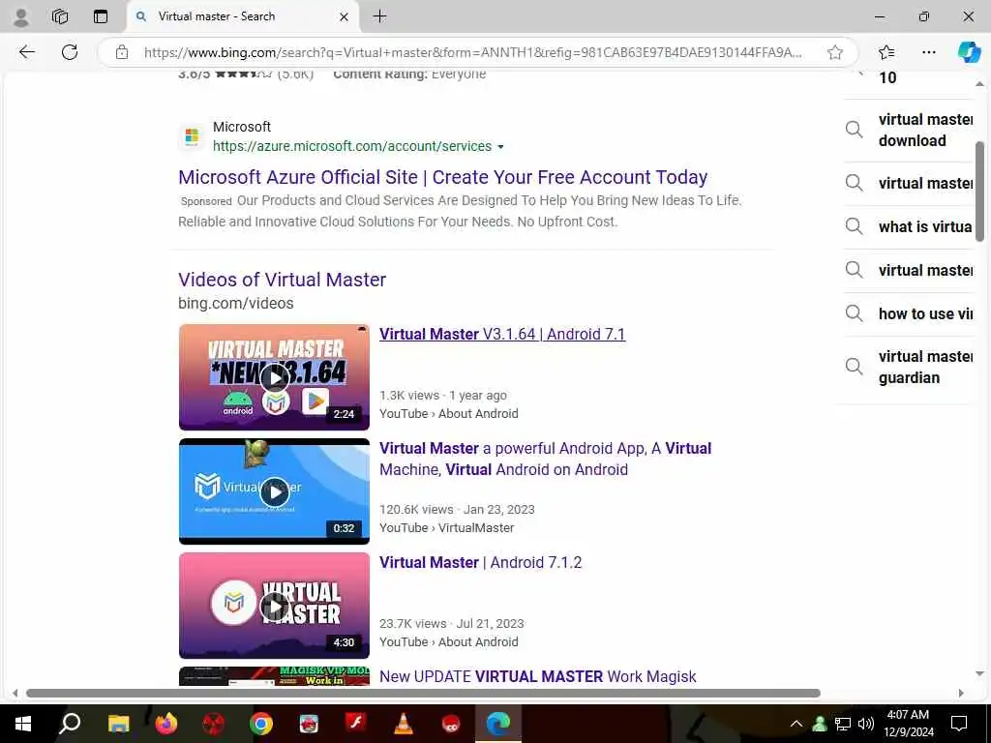Refresh the page
The width and height of the screenshot is (991, 743).
pyautogui.click(x=70, y=52)
